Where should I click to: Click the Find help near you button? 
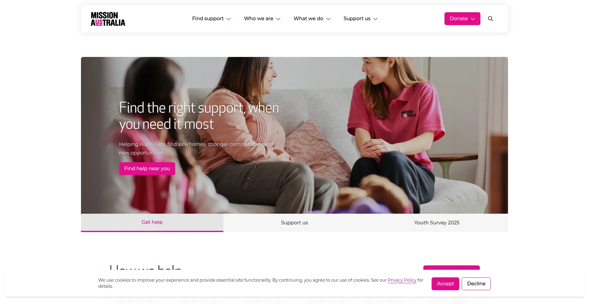147,169
